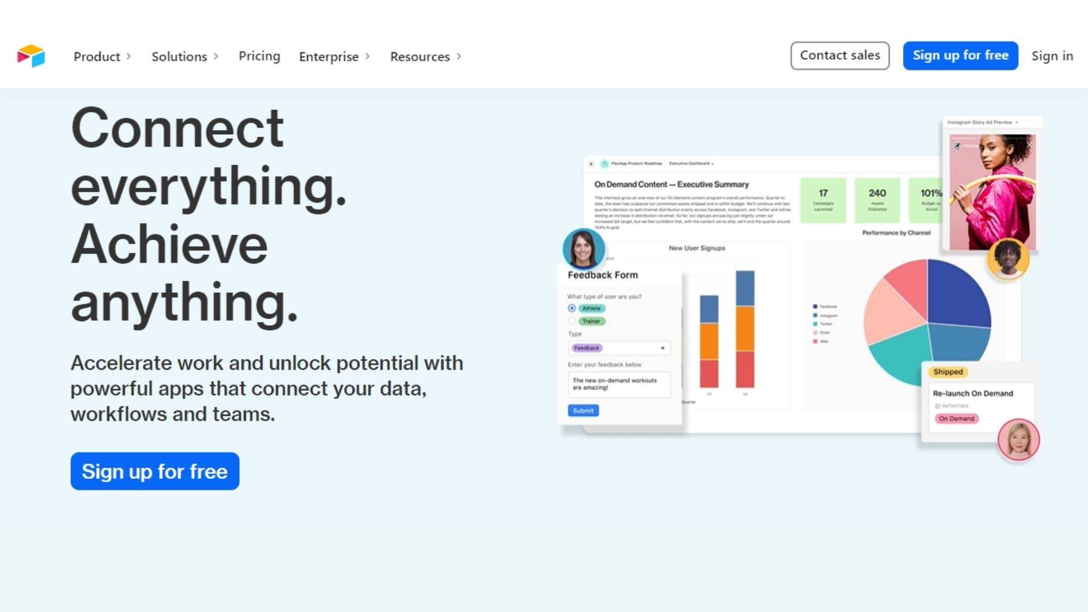This screenshot has height=612, width=1088.
Task: Click the Sign in menu item
Action: [x=1052, y=56]
